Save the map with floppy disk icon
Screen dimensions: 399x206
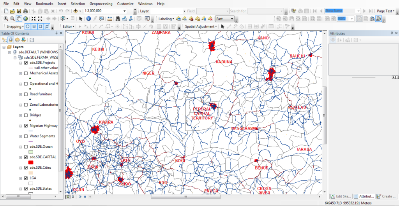pyautogui.click(x=19, y=11)
